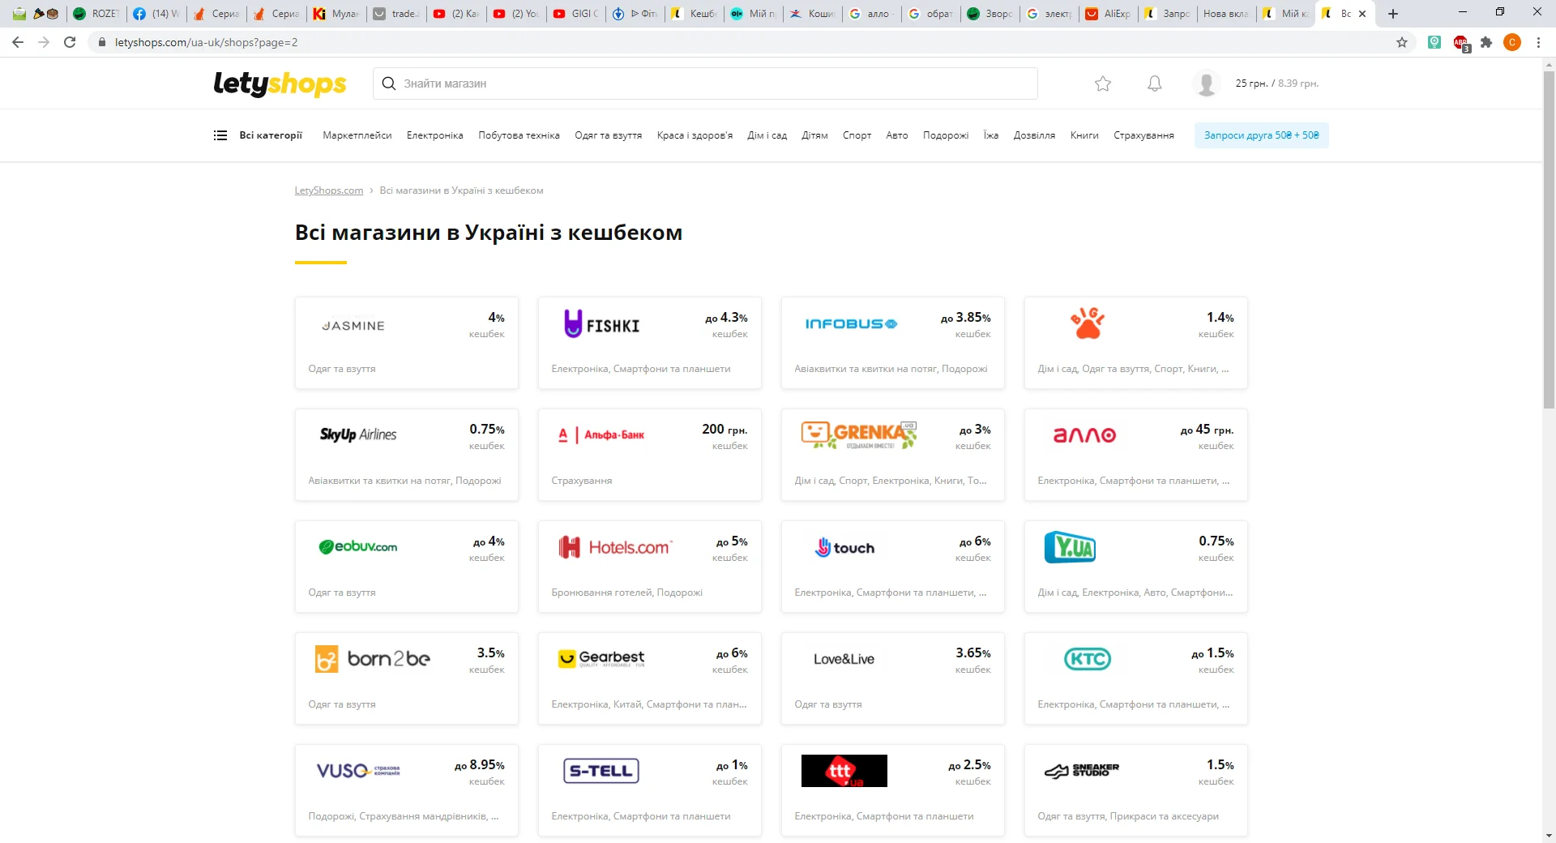Bookmark this page with the star icon
1556x843 pixels.
1402,42
